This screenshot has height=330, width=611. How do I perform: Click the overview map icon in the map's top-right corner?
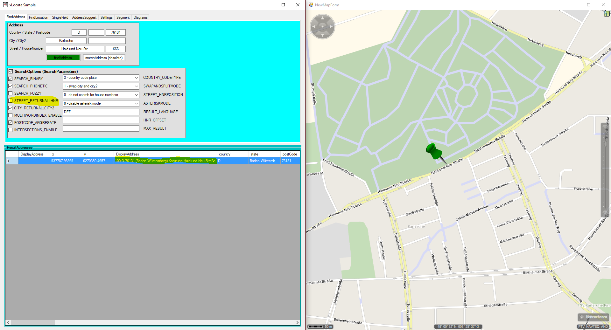[607, 13]
